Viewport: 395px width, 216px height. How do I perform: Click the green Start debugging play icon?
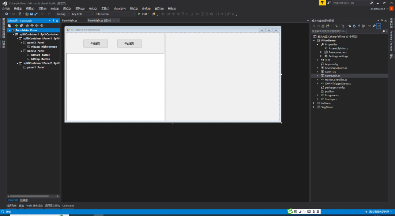(139, 14)
